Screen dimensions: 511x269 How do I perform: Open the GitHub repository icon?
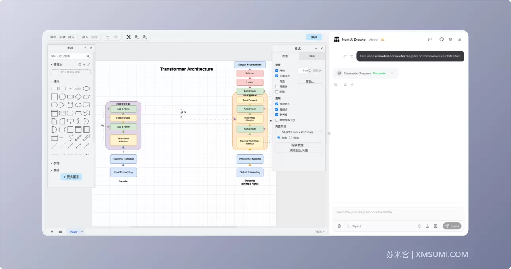pyautogui.click(x=441, y=40)
